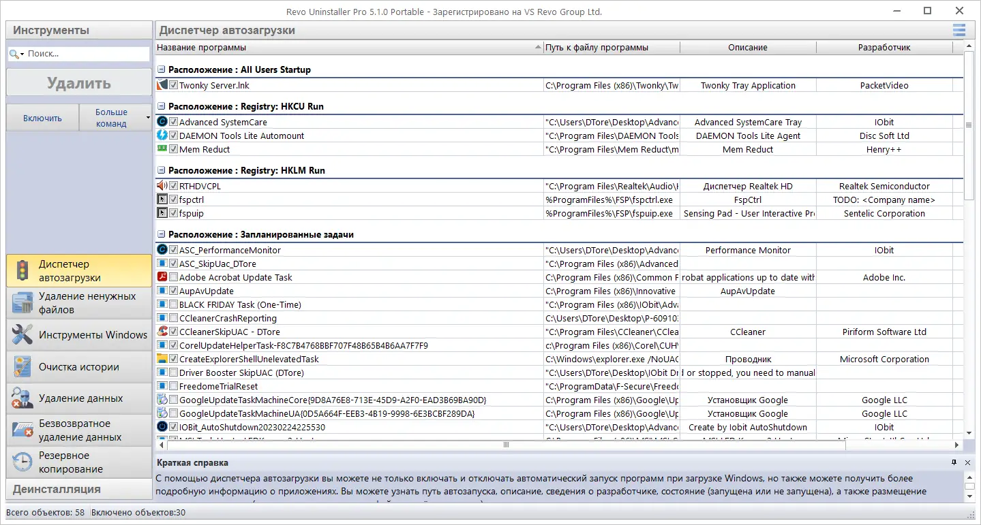Select the CorelUpdateHelperTask row name

pyautogui.click(x=303, y=345)
